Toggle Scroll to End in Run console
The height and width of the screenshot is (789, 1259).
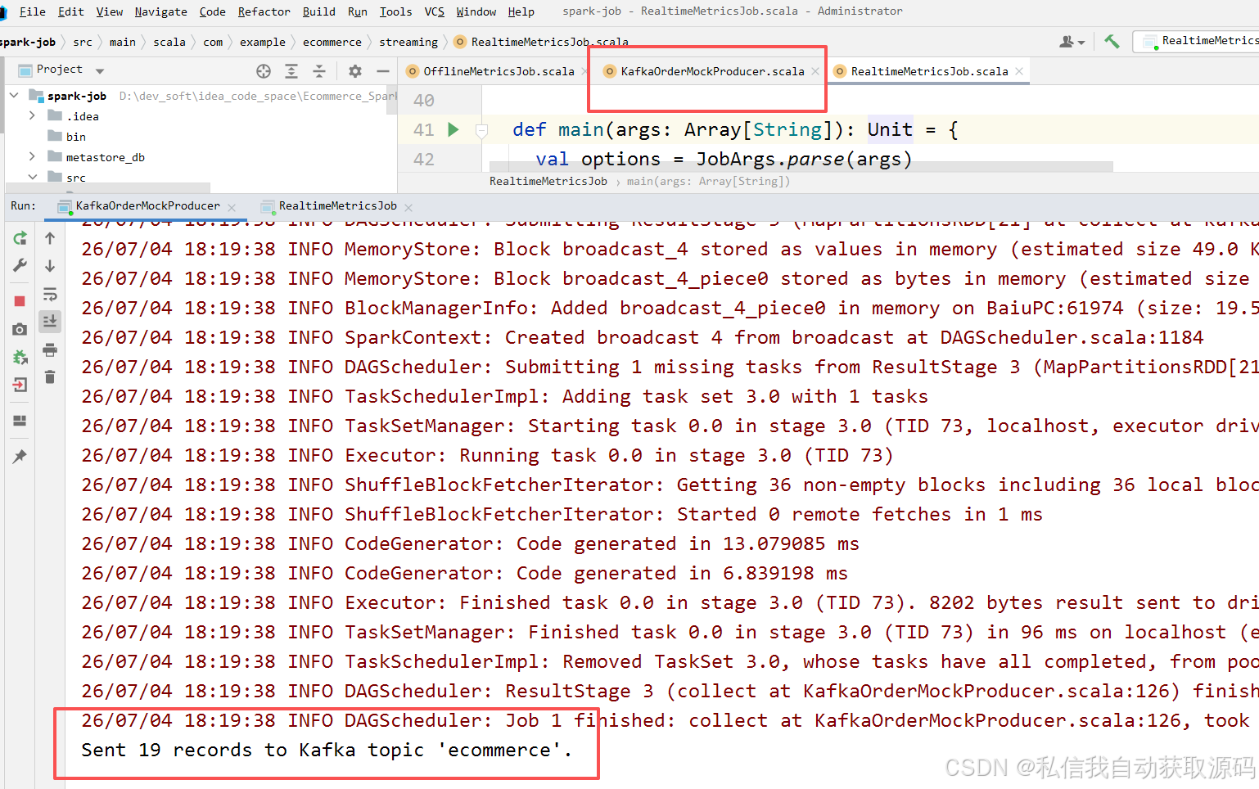click(x=50, y=321)
